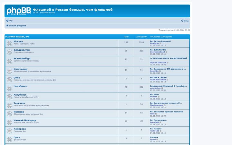
Task: View latest post icon next to ЛЕРАЛЕРАЛЕРА
Action: click(x=168, y=80)
